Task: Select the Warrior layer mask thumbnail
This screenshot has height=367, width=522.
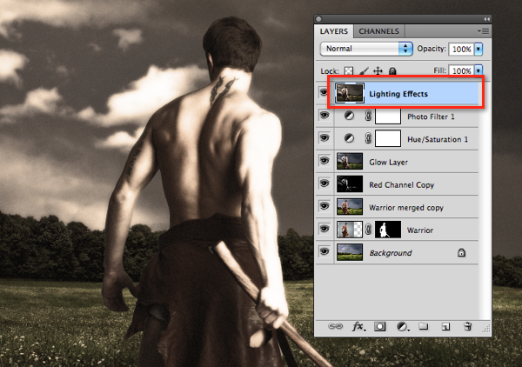Action: click(388, 230)
